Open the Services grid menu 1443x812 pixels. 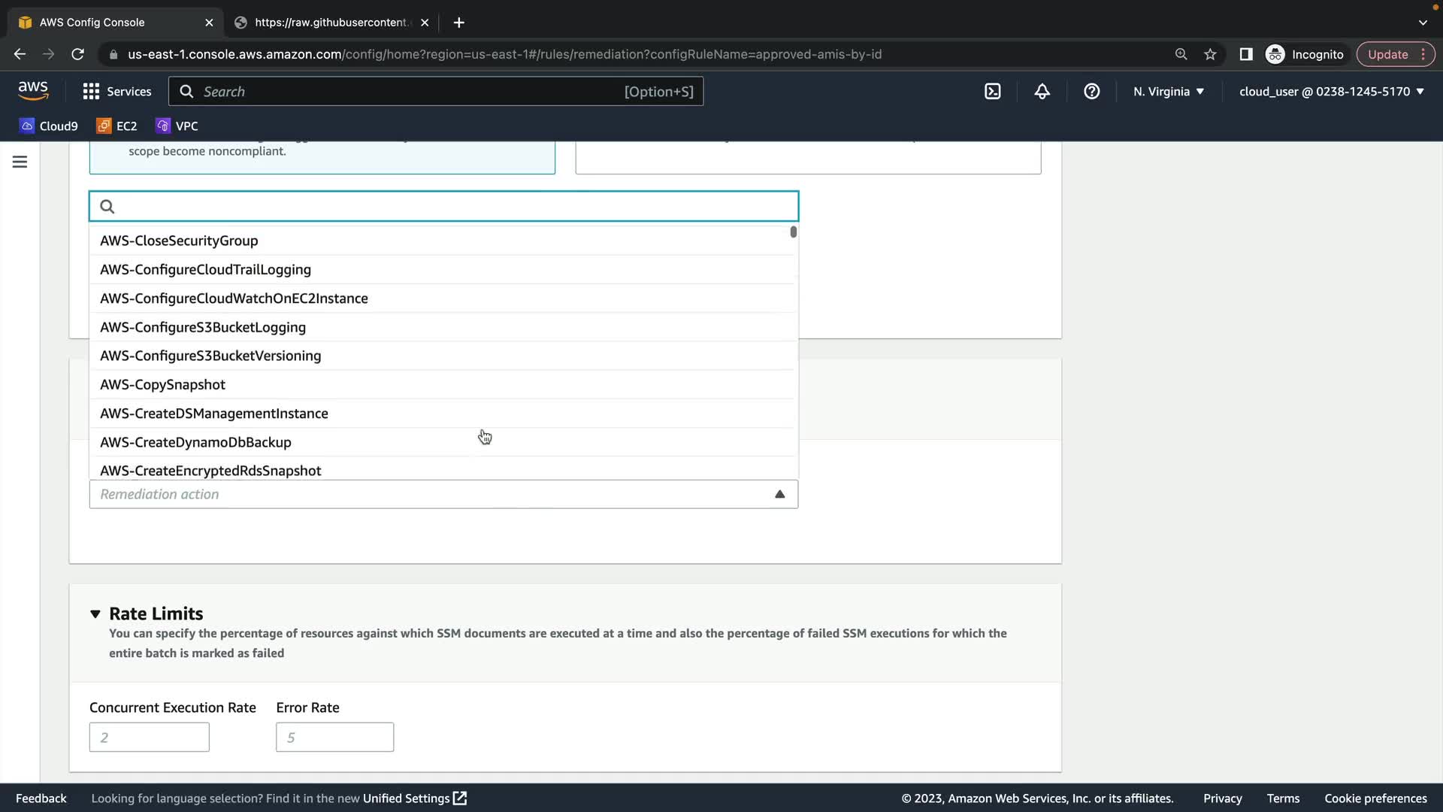(x=116, y=92)
